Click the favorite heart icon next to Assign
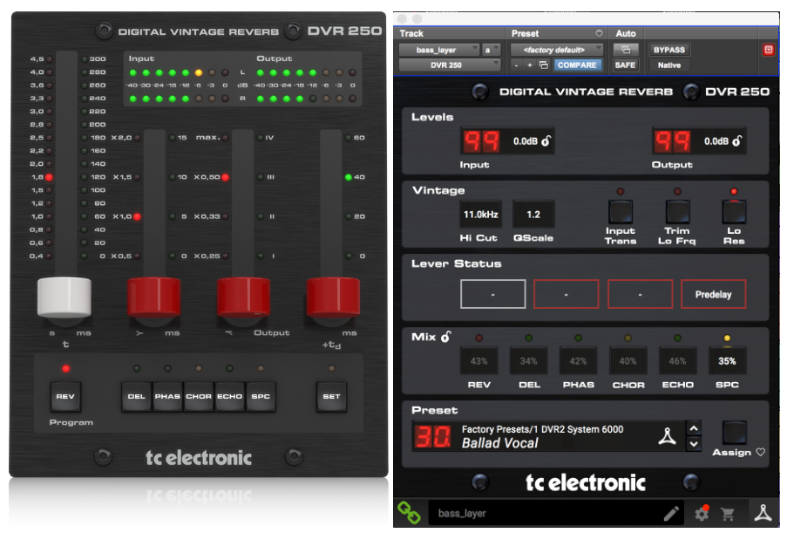 coord(760,452)
